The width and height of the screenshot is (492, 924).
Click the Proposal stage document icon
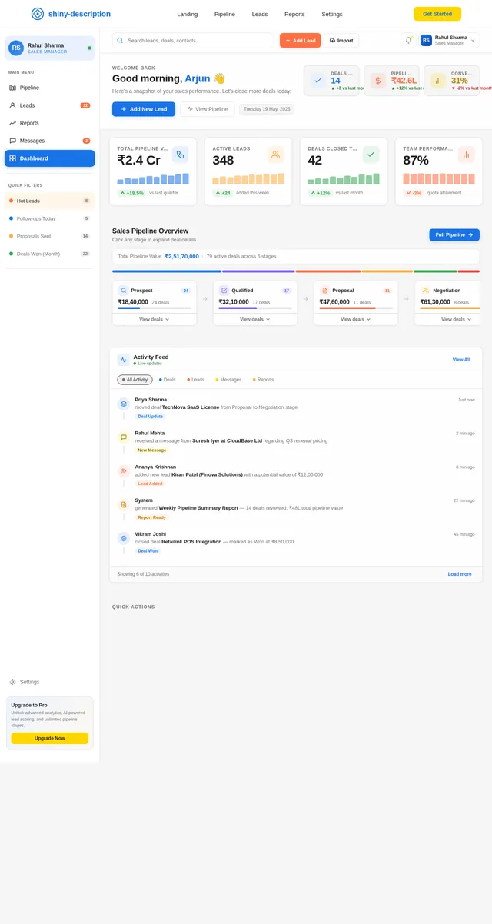(x=324, y=291)
